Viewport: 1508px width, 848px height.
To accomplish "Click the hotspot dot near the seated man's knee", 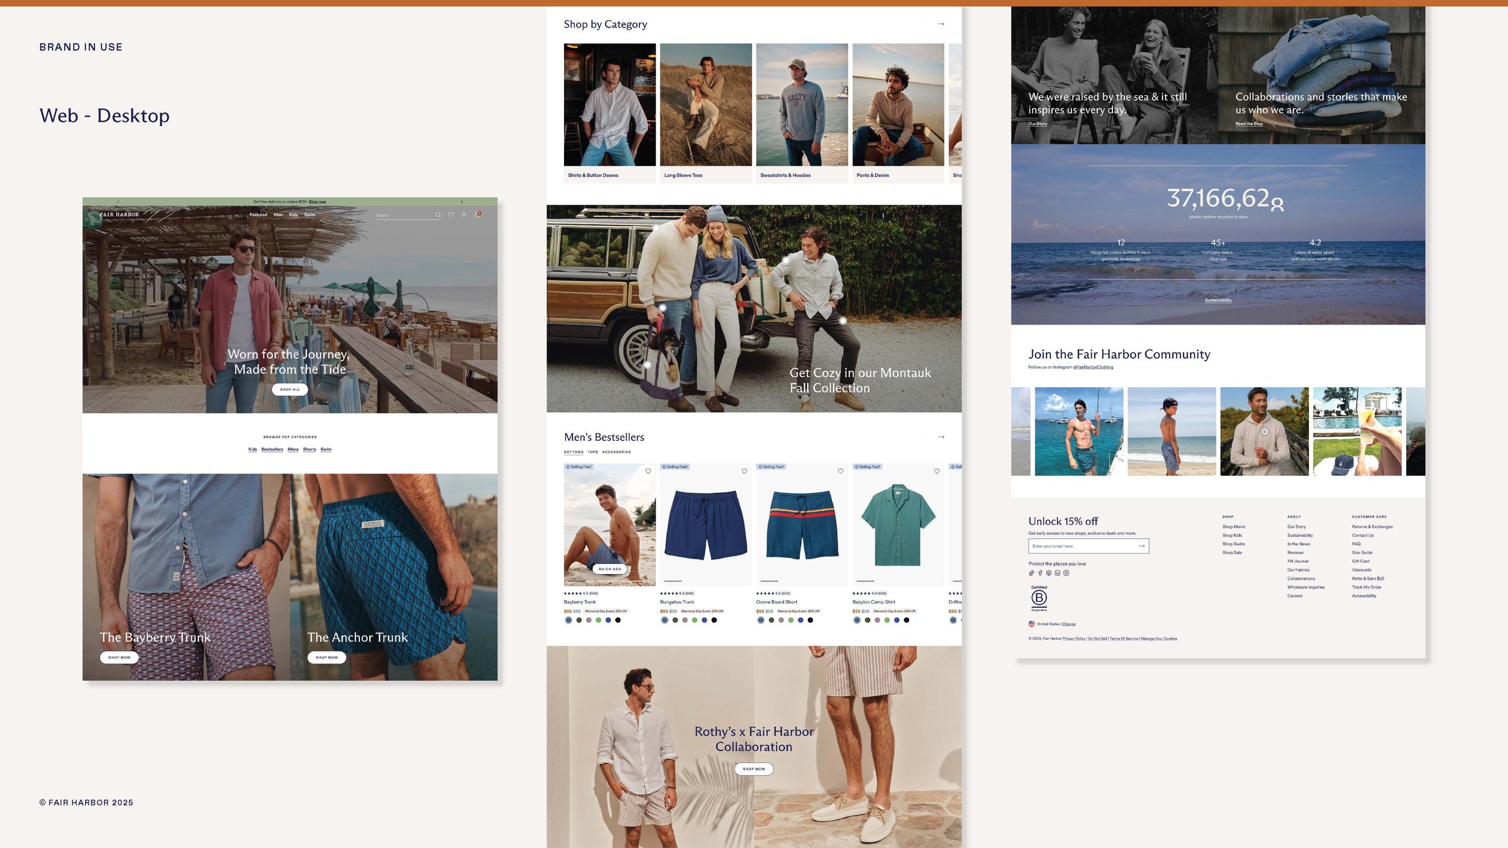I will tap(843, 321).
